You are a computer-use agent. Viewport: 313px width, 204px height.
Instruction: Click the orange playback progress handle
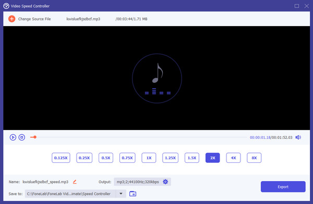click(35, 137)
